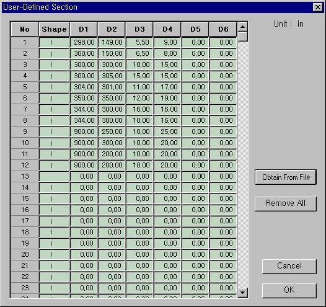326x307 pixels.
Task: Click the scrollbar up arrow
Action: [x=242, y=27]
